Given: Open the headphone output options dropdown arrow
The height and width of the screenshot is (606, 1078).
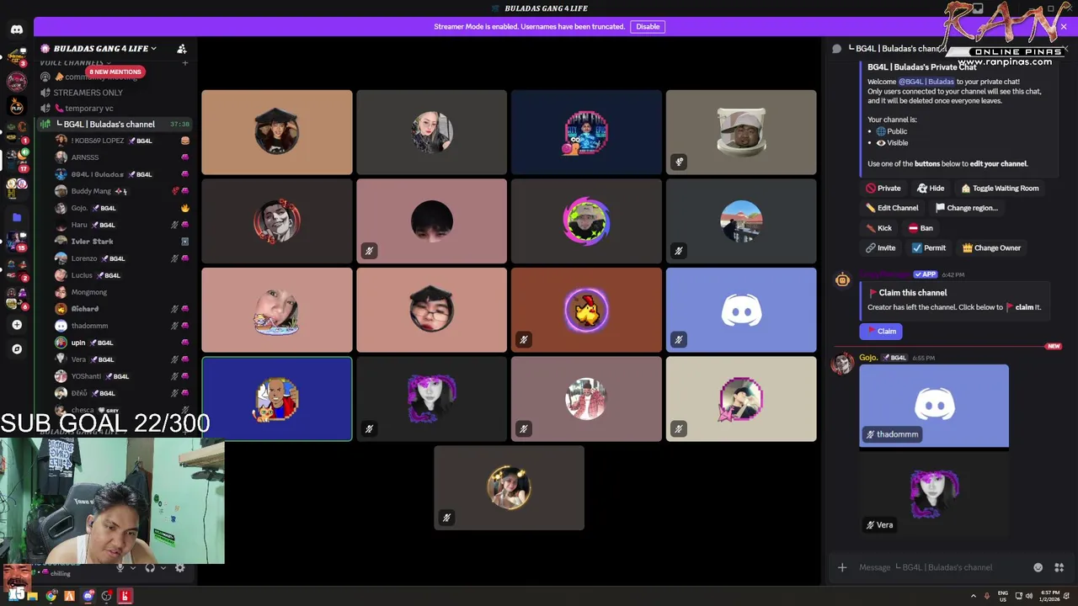Looking at the screenshot, I should click(163, 568).
